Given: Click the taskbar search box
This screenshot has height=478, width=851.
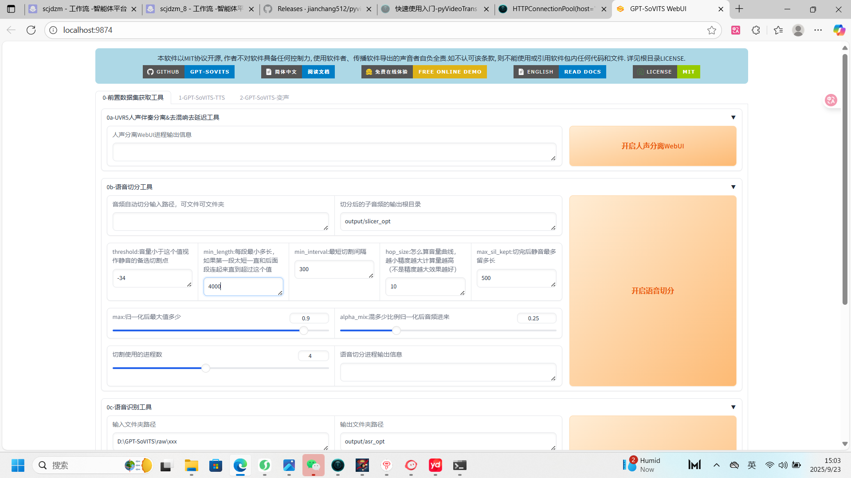Looking at the screenshot, I should (x=93, y=465).
